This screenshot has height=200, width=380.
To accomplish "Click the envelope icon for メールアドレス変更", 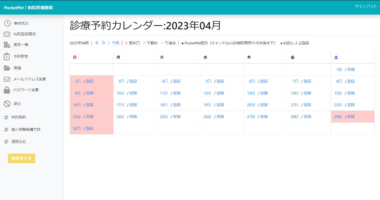I will (x=7, y=79).
